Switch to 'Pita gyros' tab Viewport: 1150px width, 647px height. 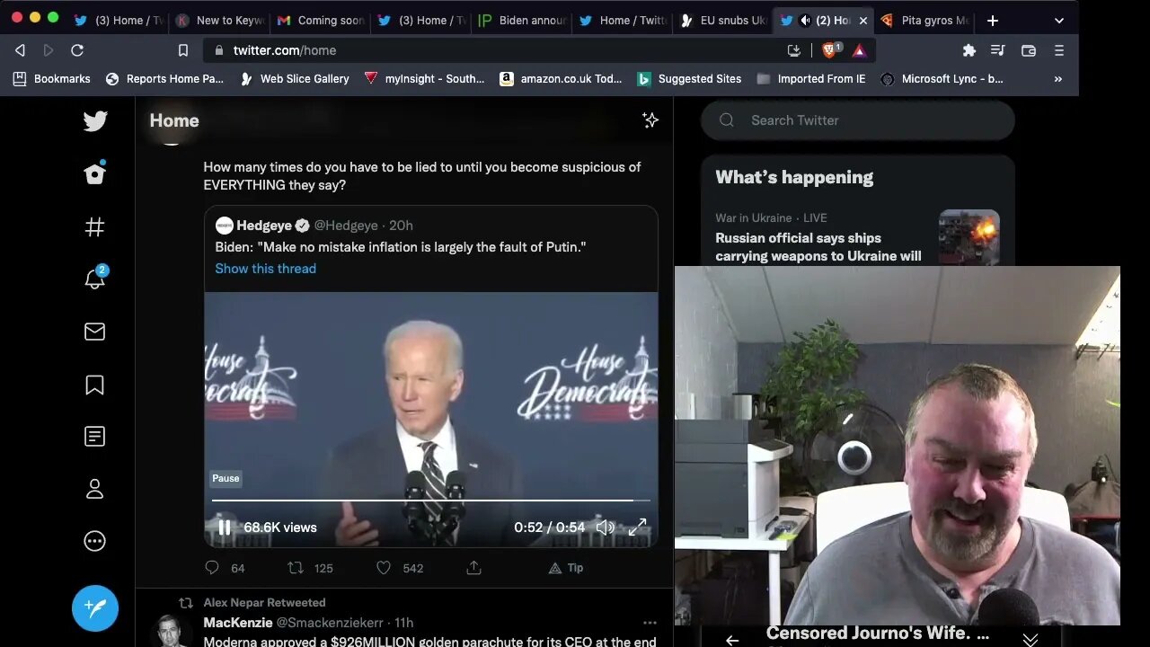click(x=924, y=20)
